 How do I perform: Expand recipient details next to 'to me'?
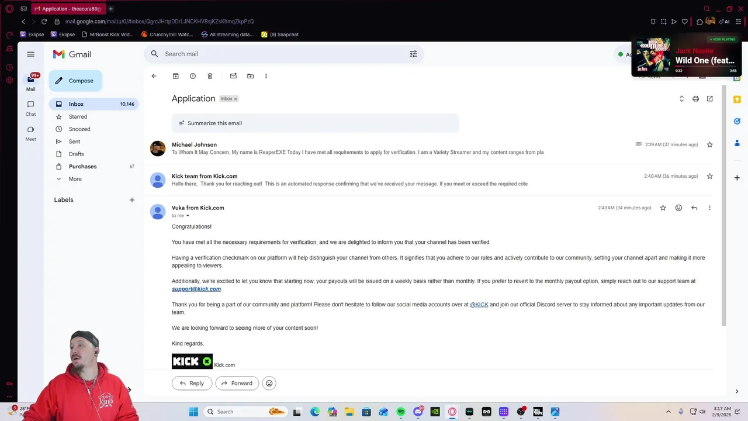pos(188,216)
